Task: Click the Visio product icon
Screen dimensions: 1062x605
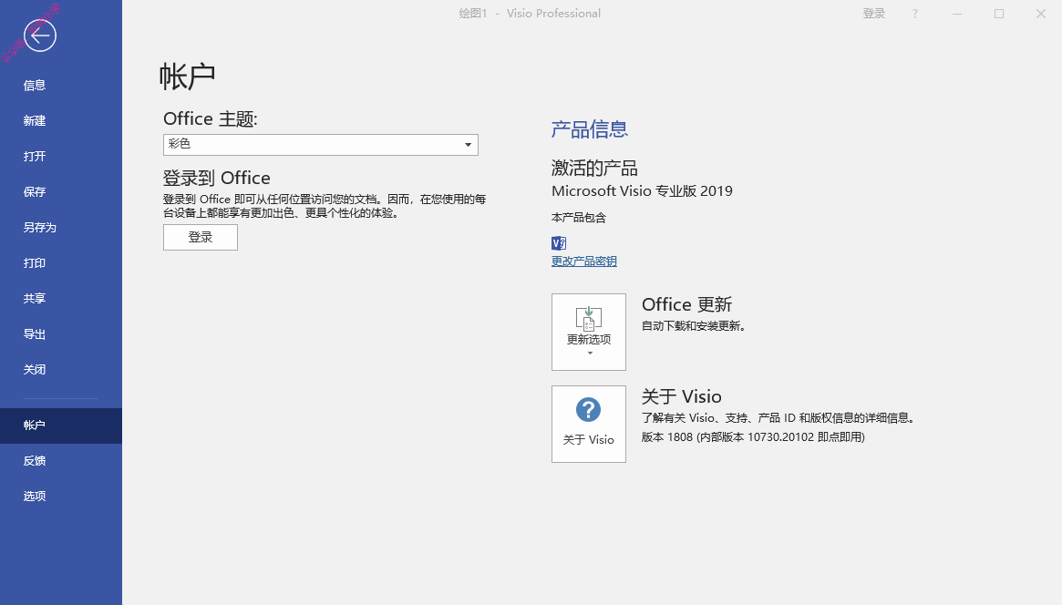Action: click(x=559, y=243)
